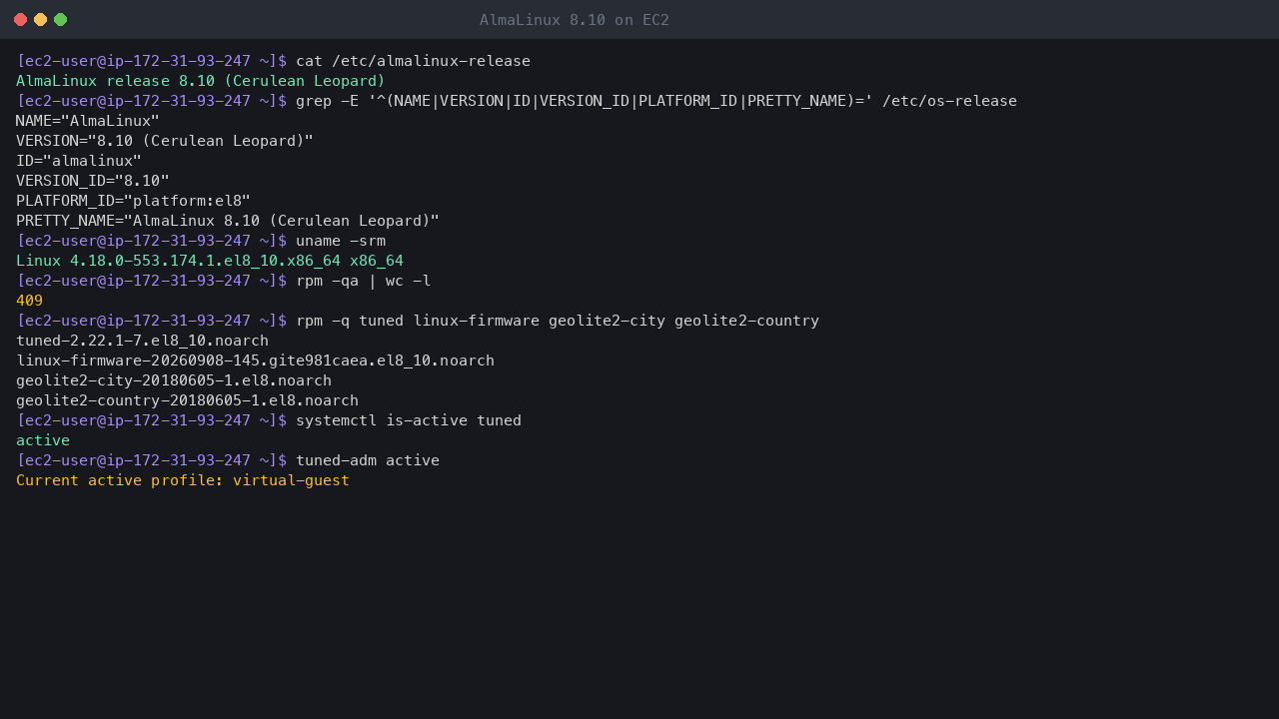Screen dimensions: 1279x719
Task: Select the geolite2-city-20180605 package line
Action: [174, 380]
